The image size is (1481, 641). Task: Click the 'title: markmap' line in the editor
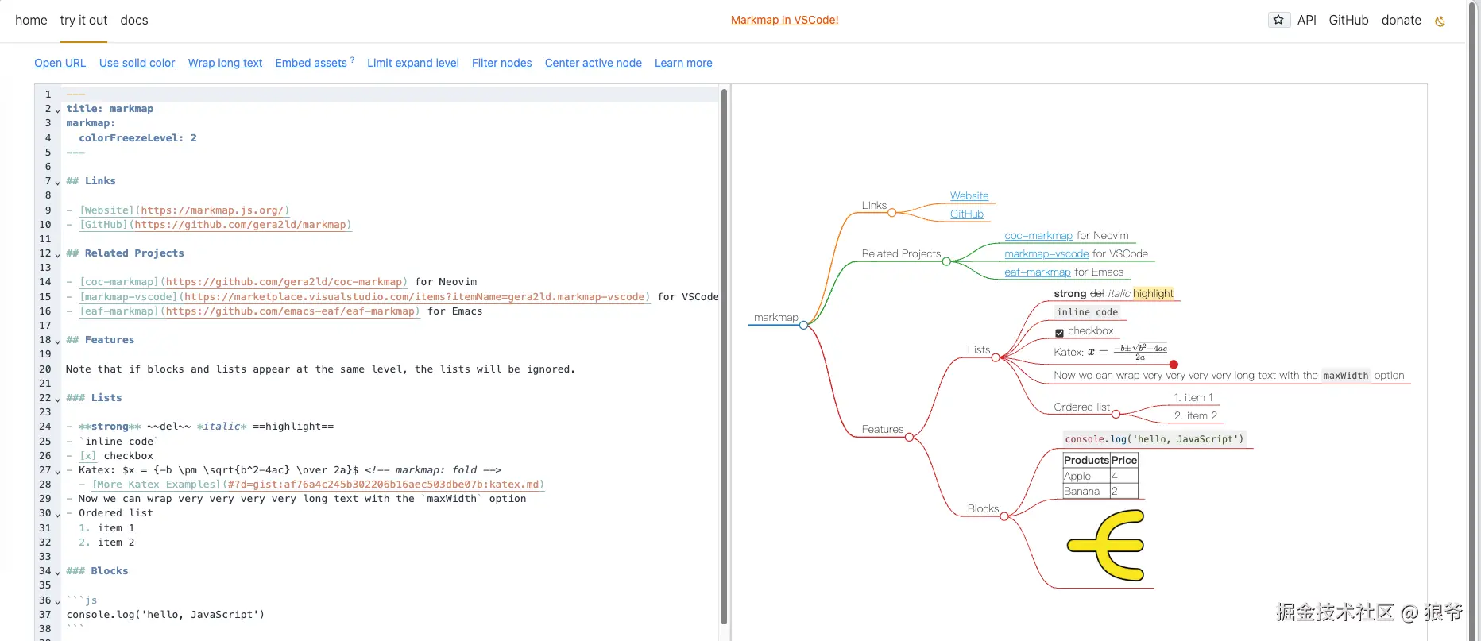(x=110, y=109)
